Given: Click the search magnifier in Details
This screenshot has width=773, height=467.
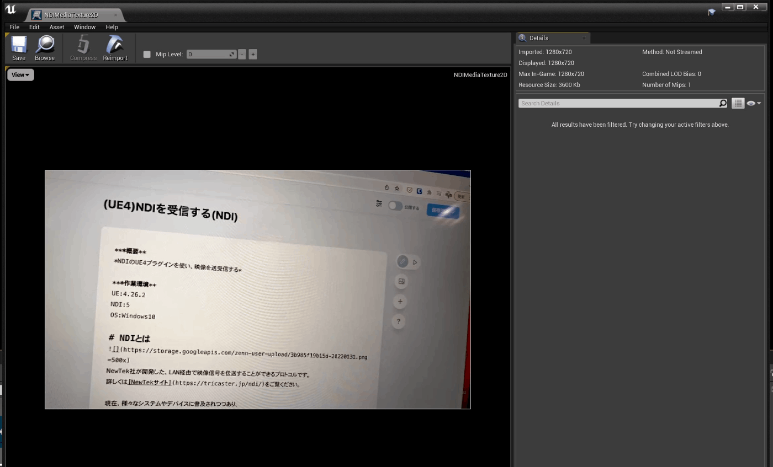Looking at the screenshot, I should 723,103.
